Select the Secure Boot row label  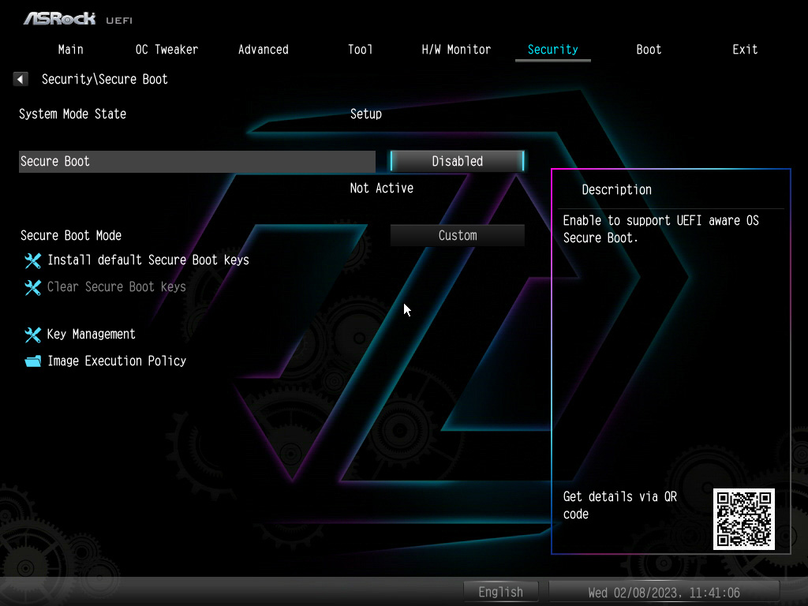196,161
